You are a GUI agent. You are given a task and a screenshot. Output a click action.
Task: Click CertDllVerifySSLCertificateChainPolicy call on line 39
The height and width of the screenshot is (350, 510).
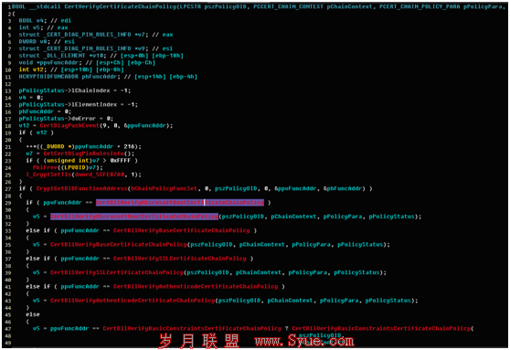(x=117, y=272)
